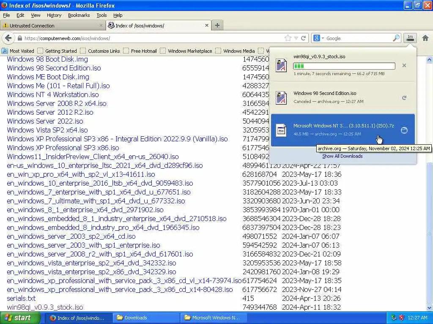
Task: Click scrollbar up arrow on page
Action: (x=430, y=59)
